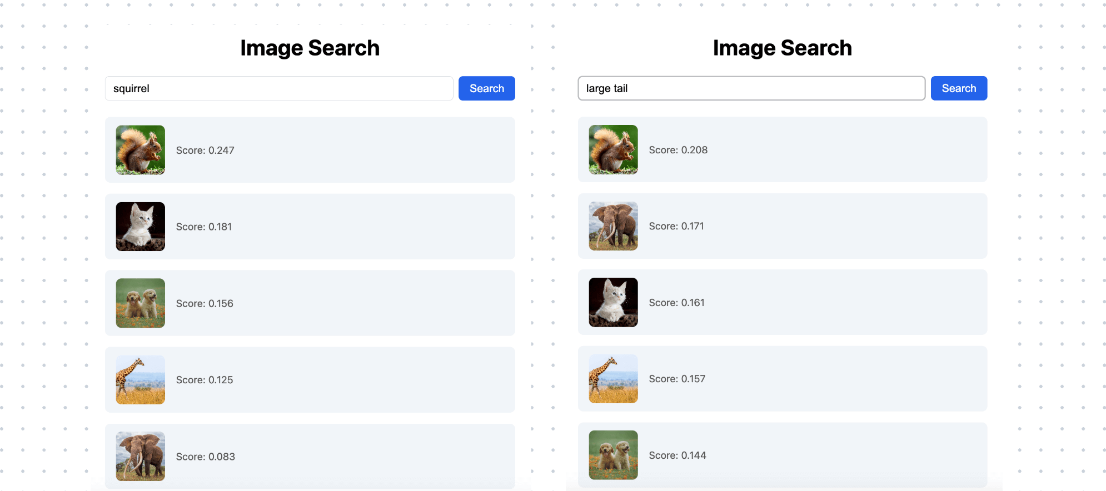Click the search box containing squirrel
The width and height of the screenshot is (1106, 491).
click(x=278, y=88)
